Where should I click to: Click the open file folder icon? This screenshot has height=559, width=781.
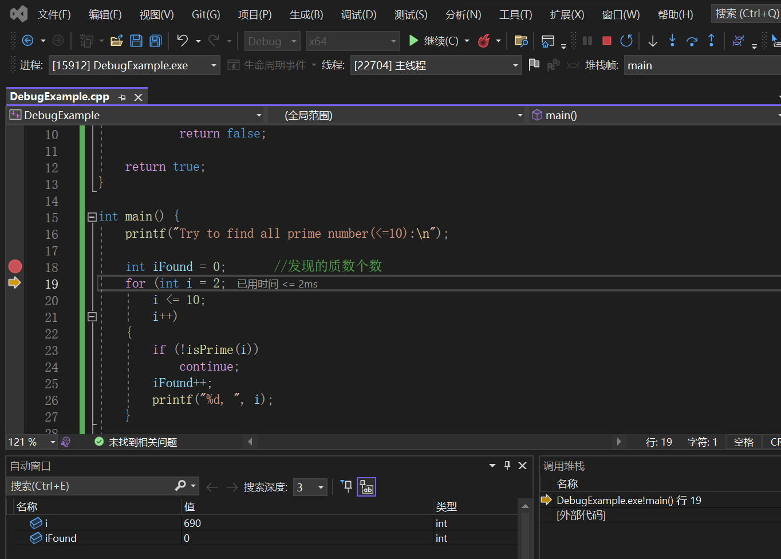(117, 41)
